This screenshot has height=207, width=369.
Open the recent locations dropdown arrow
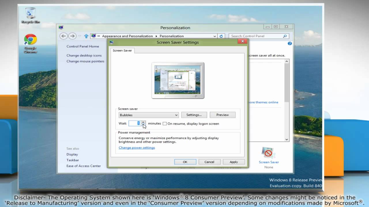(x=80, y=36)
